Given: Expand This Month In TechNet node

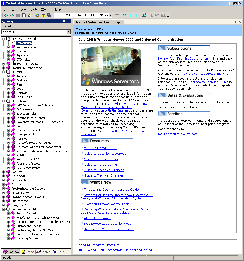Looking at the screenshot, I should (3, 64).
